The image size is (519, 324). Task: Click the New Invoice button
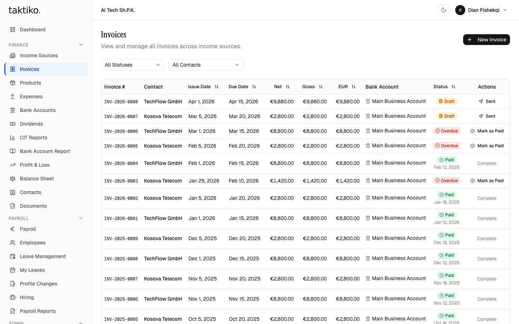[486, 40]
